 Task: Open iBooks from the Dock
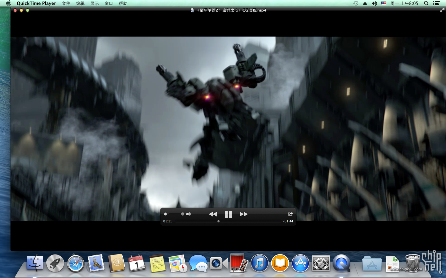pos(280,263)
